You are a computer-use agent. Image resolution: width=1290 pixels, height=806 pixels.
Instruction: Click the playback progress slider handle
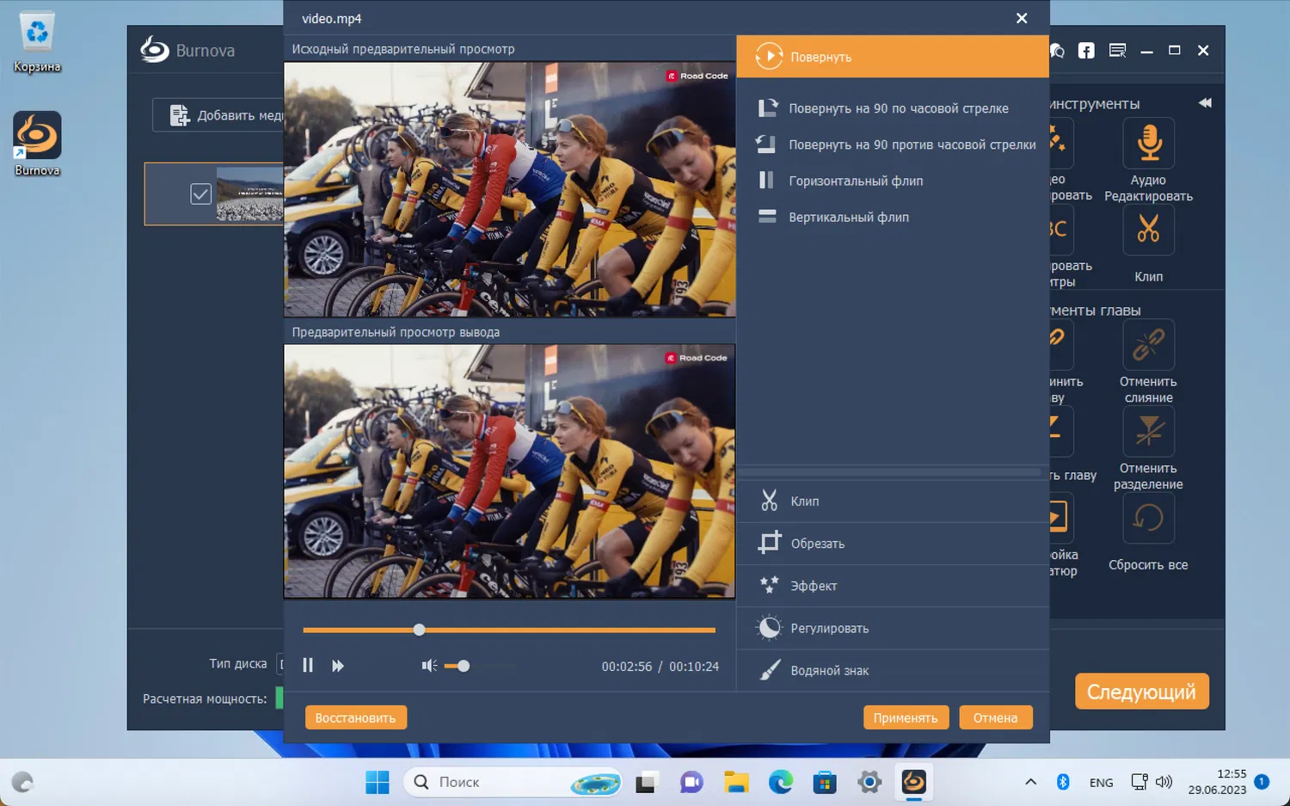tap(419, 630)
